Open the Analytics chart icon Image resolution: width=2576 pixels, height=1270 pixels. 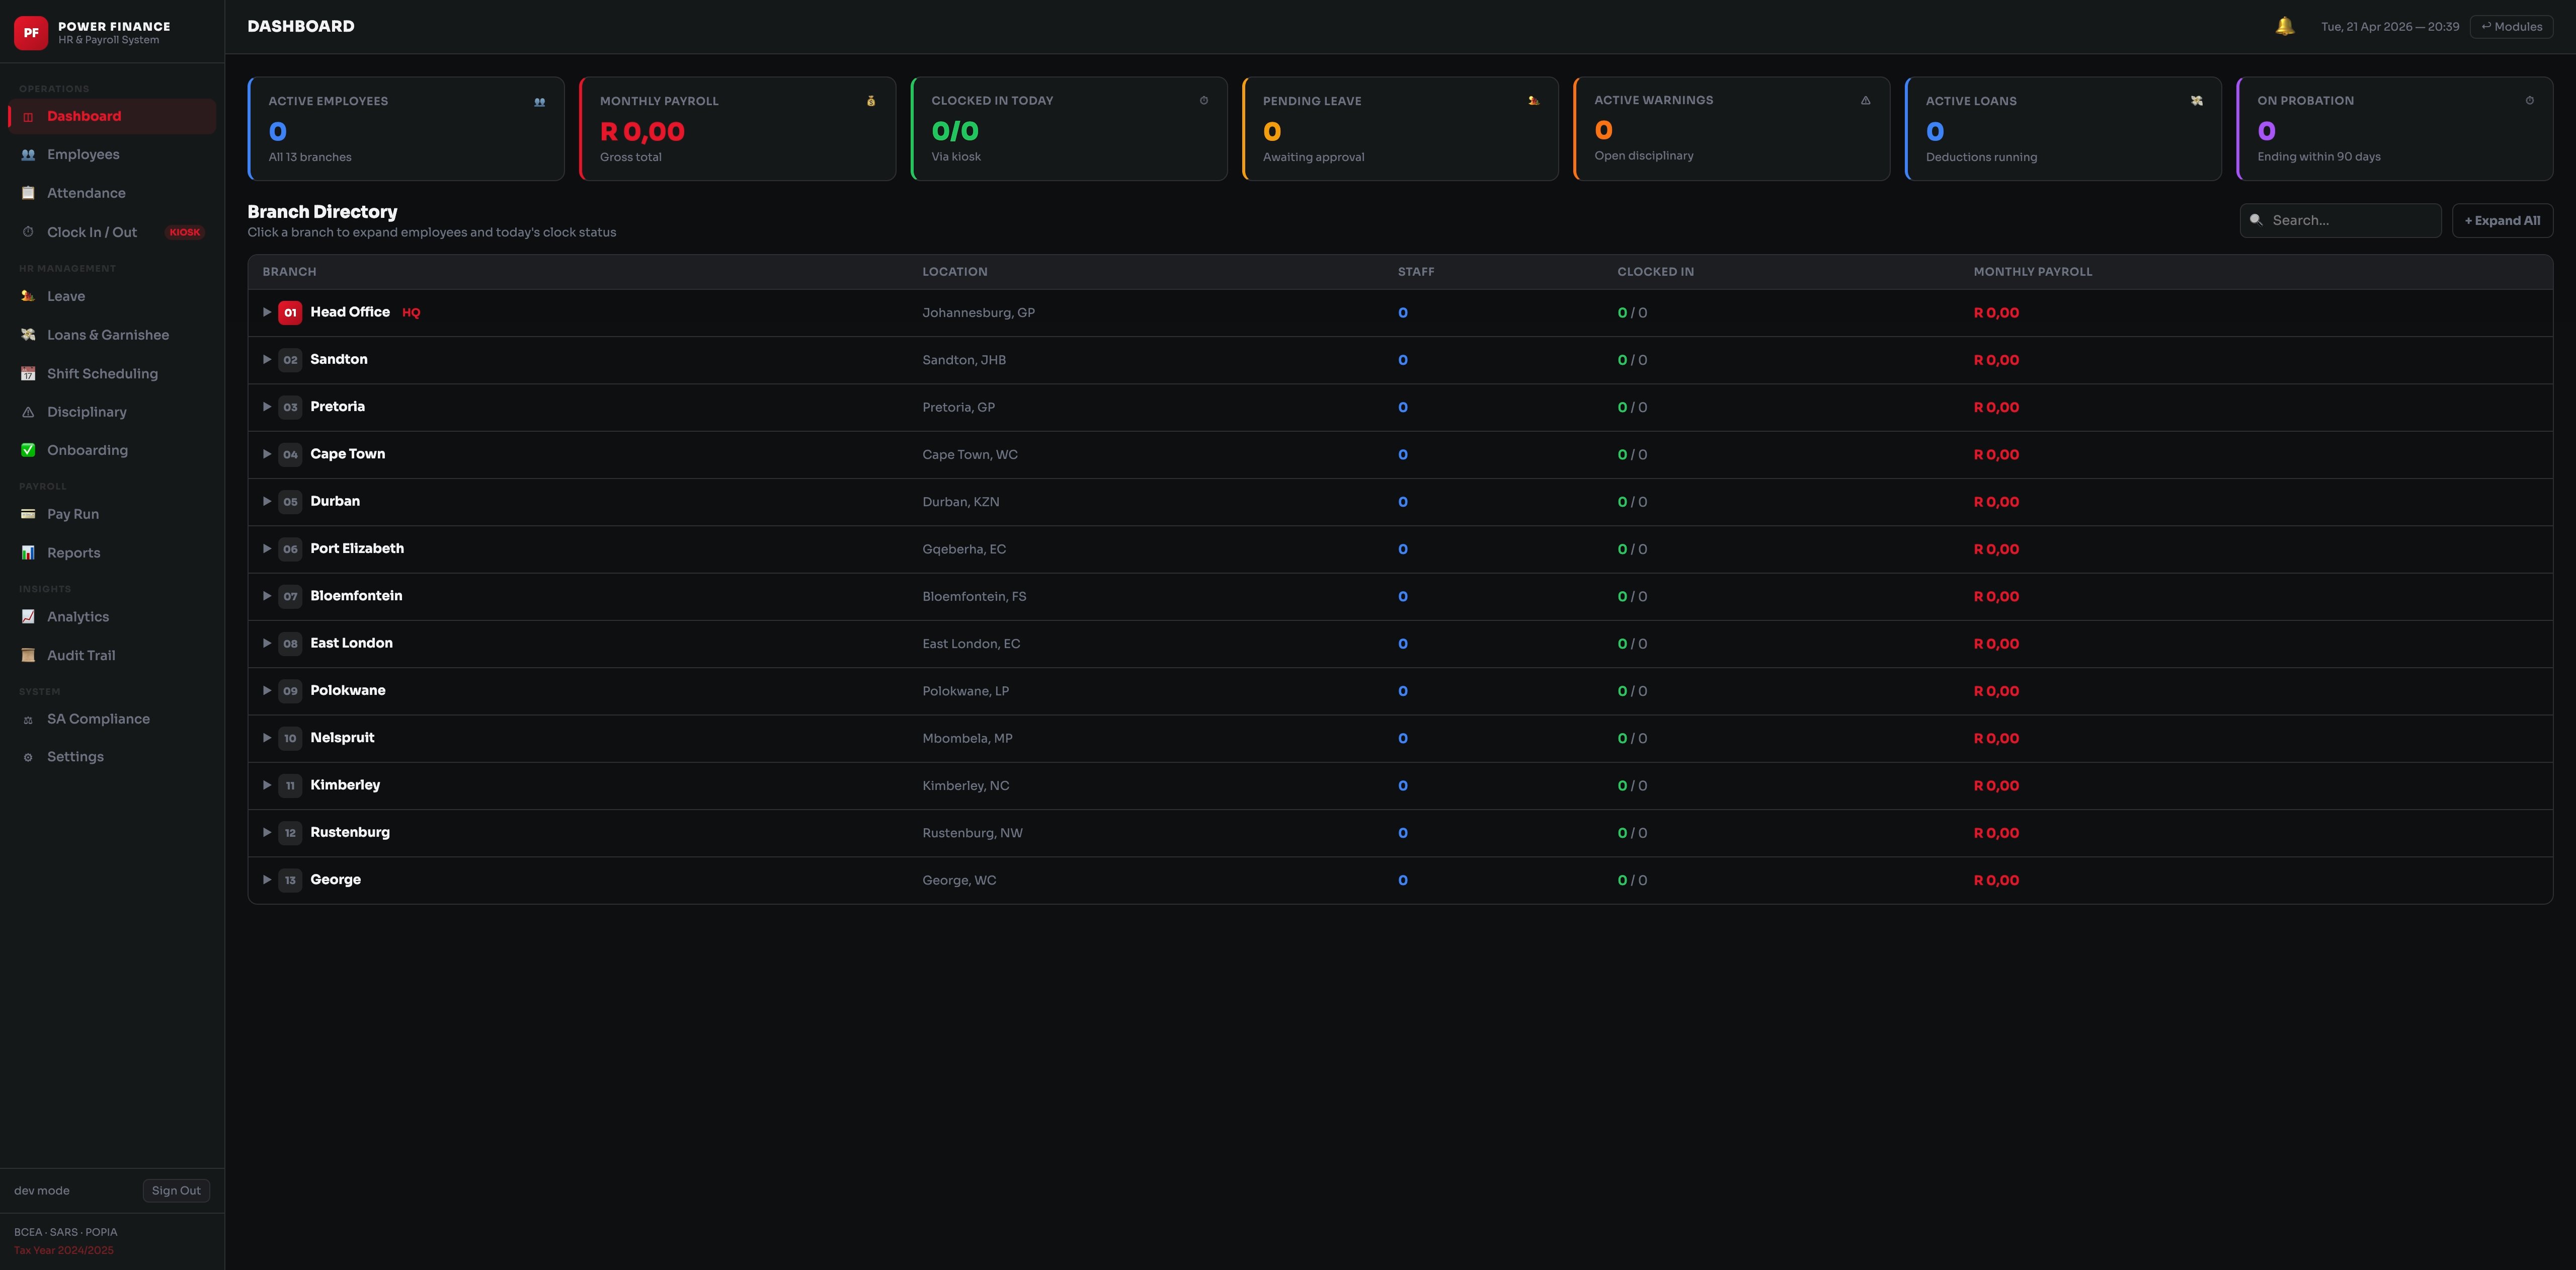(x=27, y=616)
